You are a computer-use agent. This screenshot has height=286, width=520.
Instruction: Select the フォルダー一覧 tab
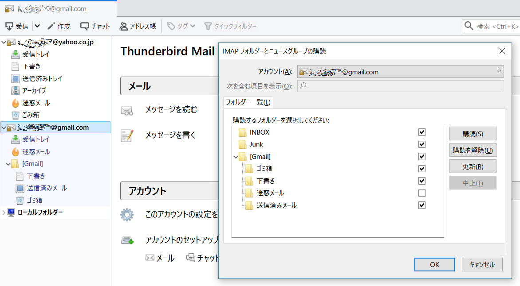[x=248, y=102]
